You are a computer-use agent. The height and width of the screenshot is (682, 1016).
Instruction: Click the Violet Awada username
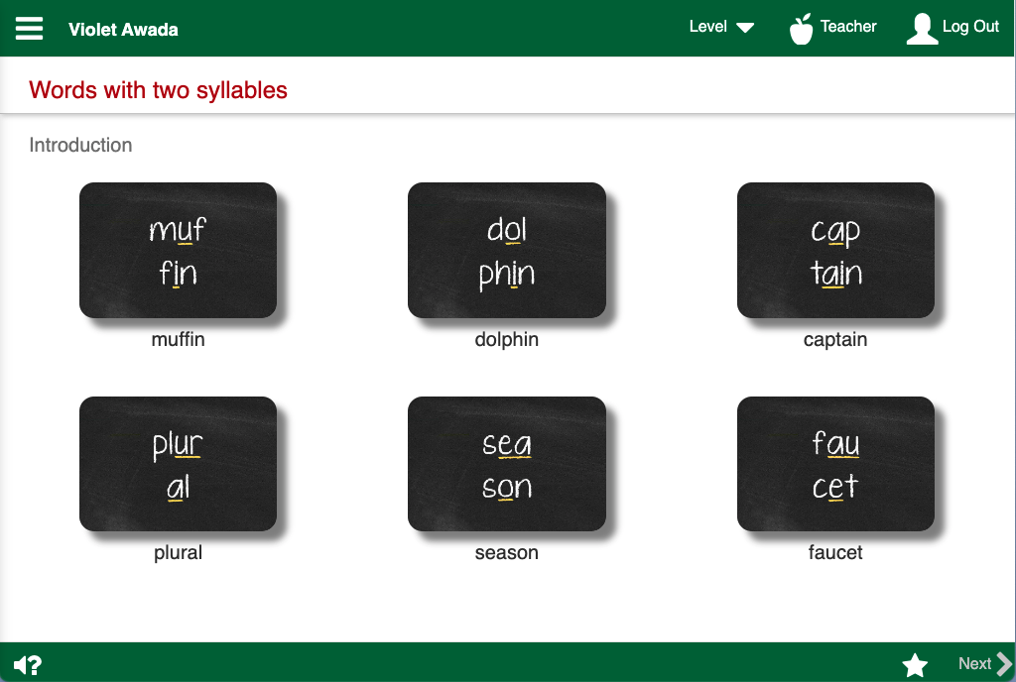click(123, 29)
